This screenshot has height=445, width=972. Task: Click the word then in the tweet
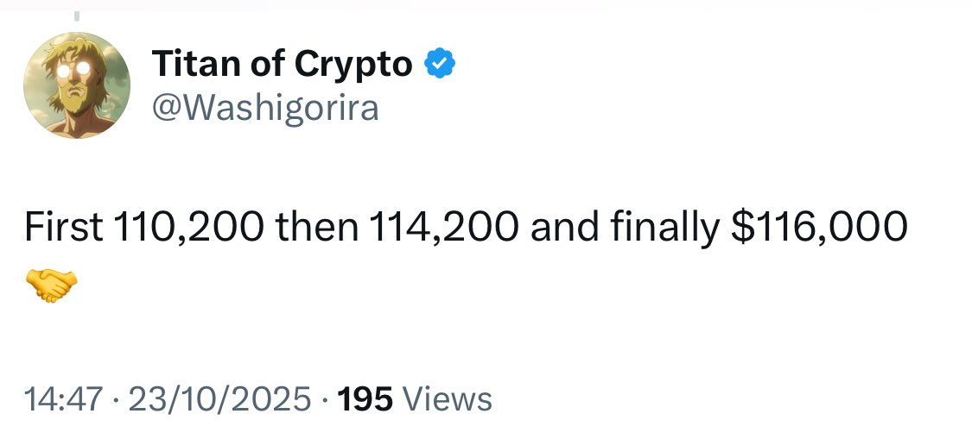click(x=320, y=227)
